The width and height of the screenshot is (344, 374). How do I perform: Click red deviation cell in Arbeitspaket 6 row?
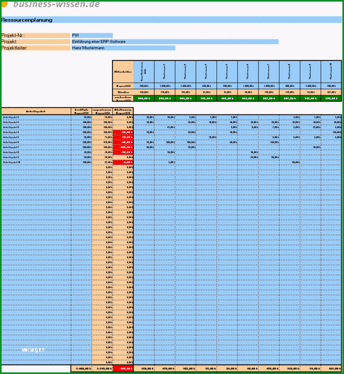point(123,142)
